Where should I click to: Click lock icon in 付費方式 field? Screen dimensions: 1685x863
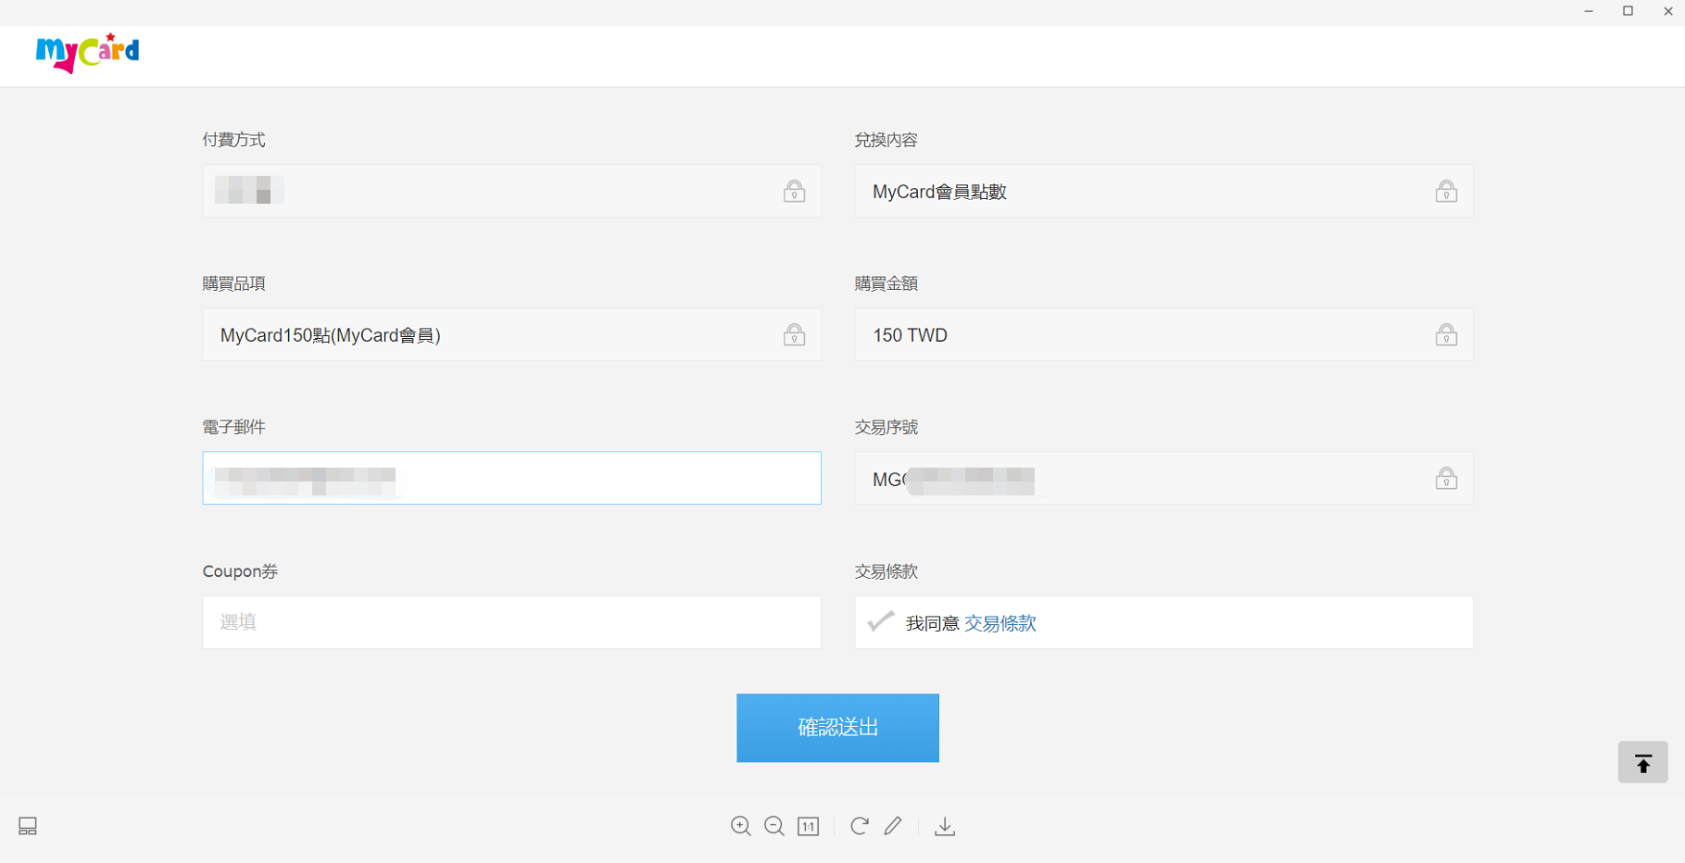point(794,191)
